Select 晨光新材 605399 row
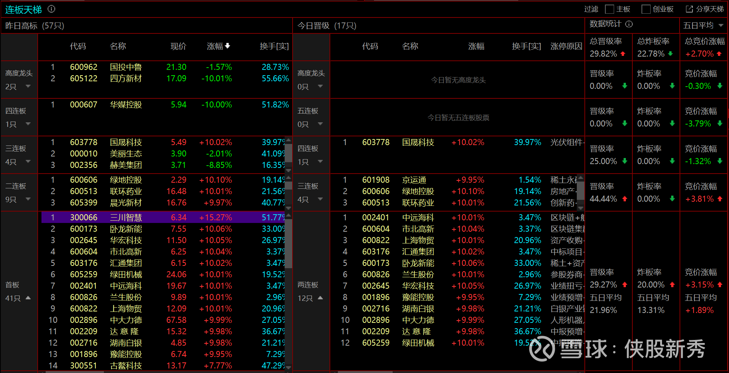The image size is (729, 373). tap(162, 202)
